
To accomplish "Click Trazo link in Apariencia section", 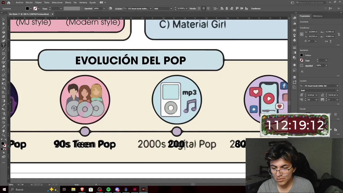I will click(307, 60).
